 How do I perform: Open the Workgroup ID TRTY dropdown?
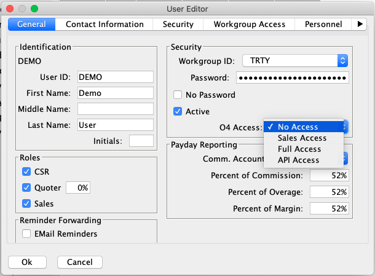tap(295, 61)
